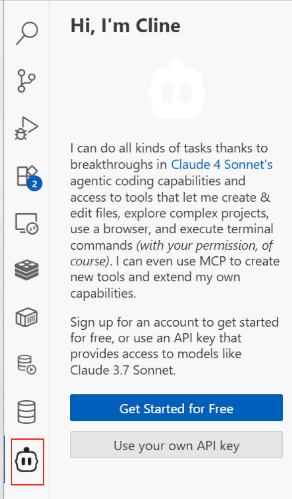The width and height of the screenshot is (292, 499).
Task: Open the Redis stacked-layers icon
Action: 27,270
